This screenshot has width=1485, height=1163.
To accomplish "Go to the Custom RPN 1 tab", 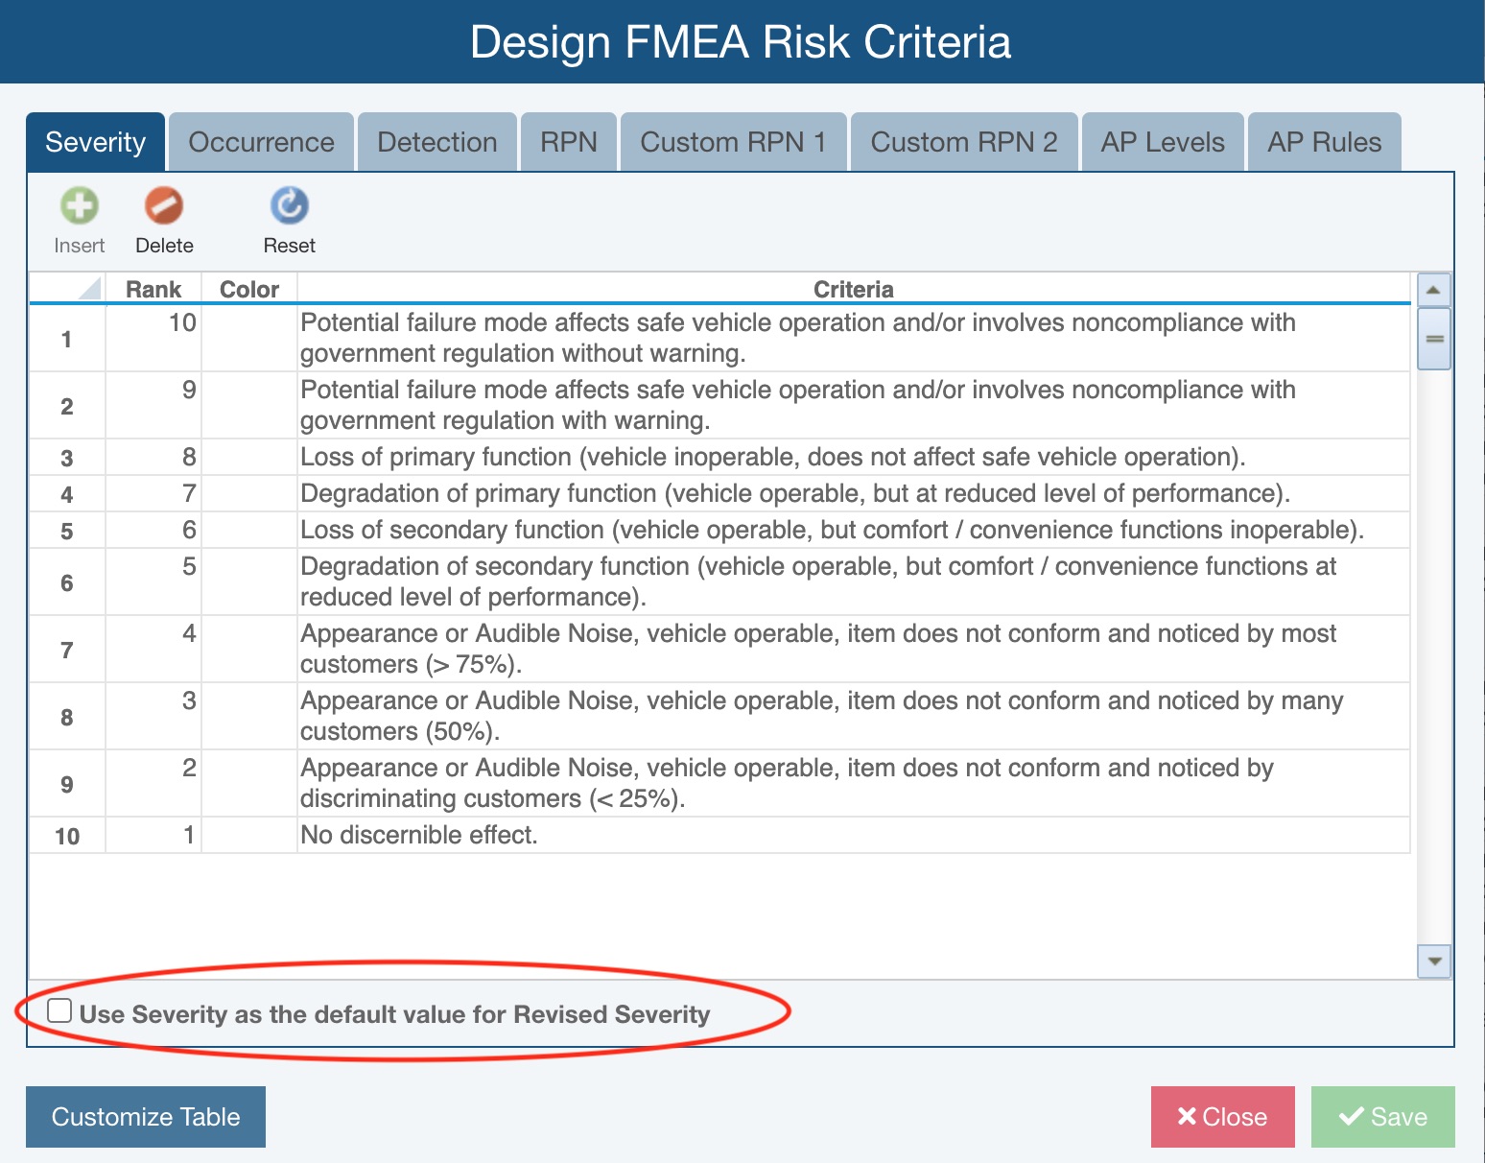I will coord(733,142).
